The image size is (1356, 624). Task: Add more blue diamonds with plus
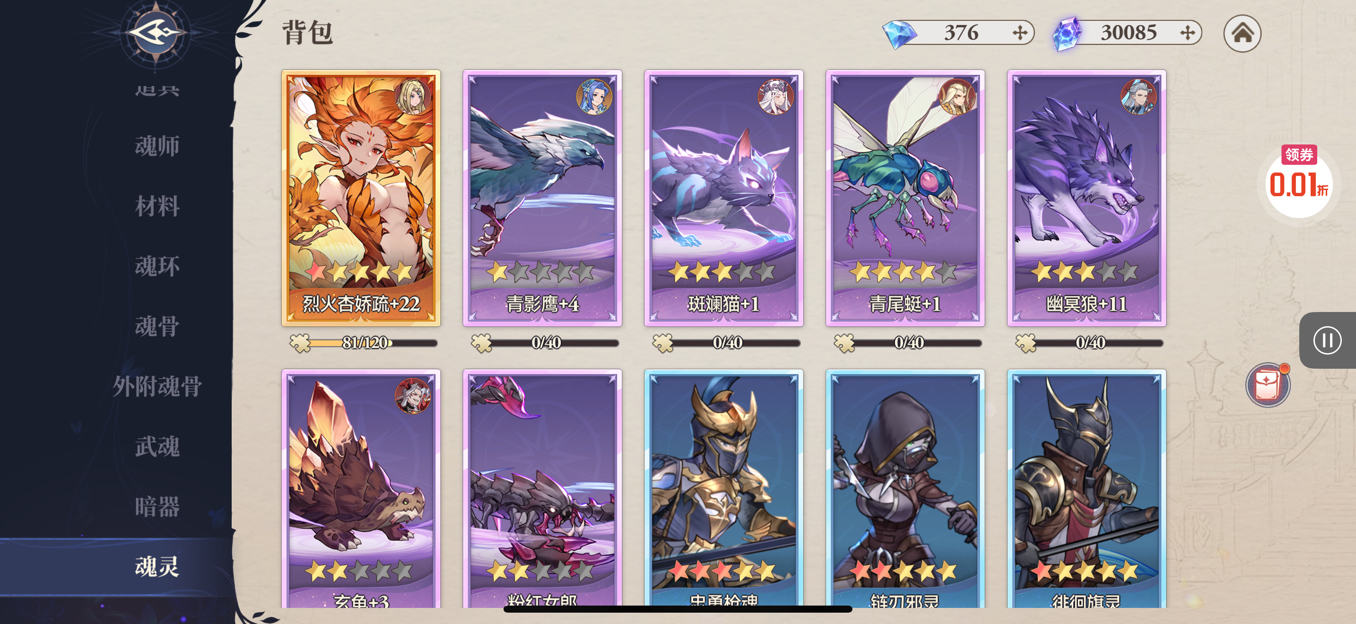pos(1020,33)
